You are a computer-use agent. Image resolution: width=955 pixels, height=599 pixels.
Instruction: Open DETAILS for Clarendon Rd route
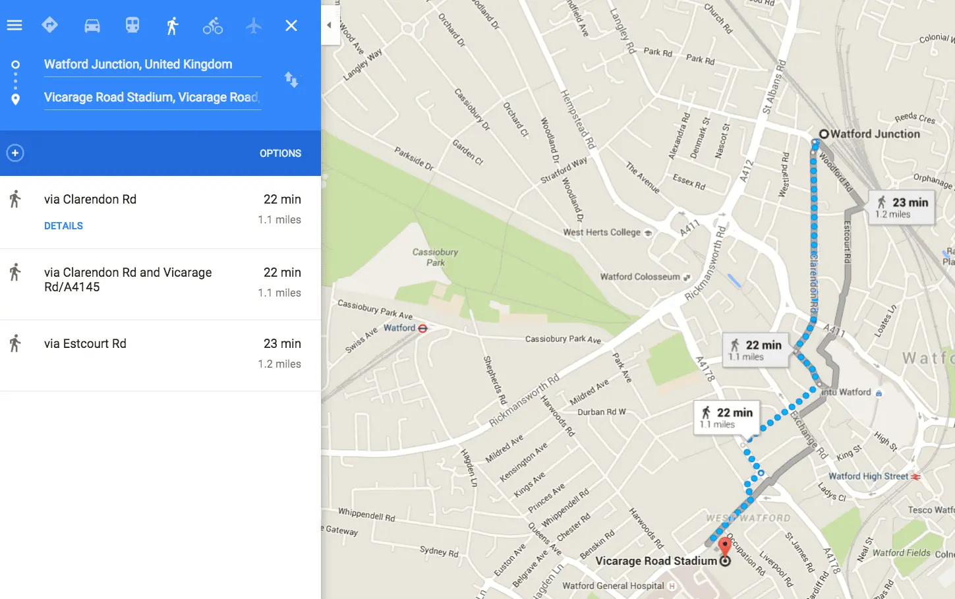63,226
